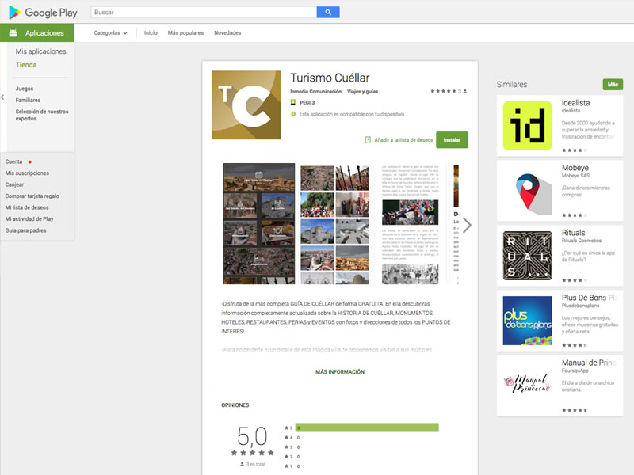Open the Más populares tab
Image resolution: width=634 pixels, height=475 pixels.
click(185, 33)
